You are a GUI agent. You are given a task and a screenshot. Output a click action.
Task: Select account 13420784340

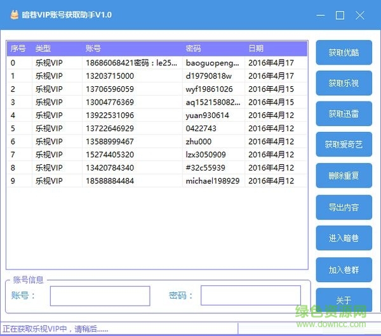point(110,167)
